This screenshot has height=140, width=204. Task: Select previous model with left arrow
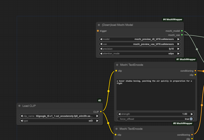click(x=101, y=39)
